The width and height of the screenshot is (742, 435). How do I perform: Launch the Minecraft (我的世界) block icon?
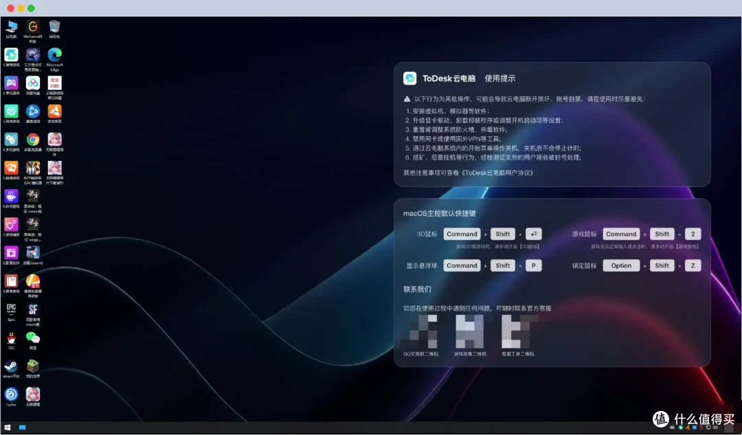pyautogui.click(x=33, y=366)
